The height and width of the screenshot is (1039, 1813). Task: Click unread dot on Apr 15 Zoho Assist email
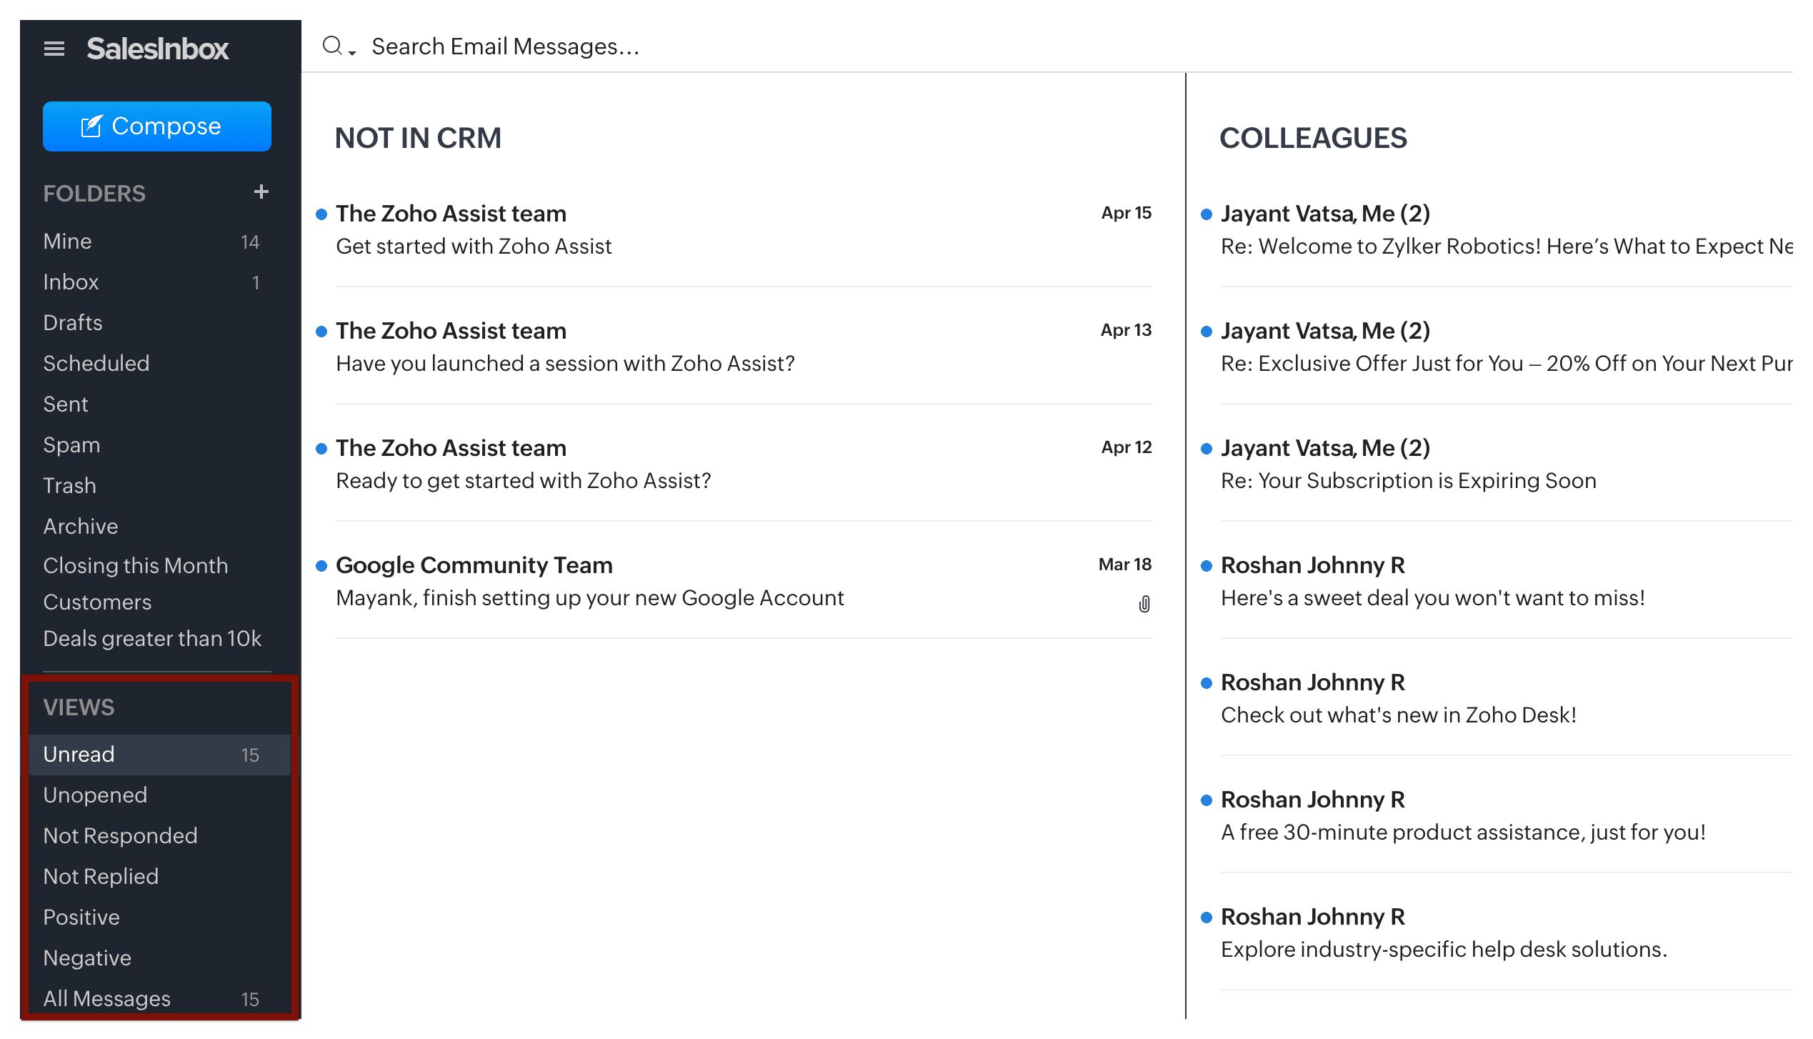click(321, 214)
